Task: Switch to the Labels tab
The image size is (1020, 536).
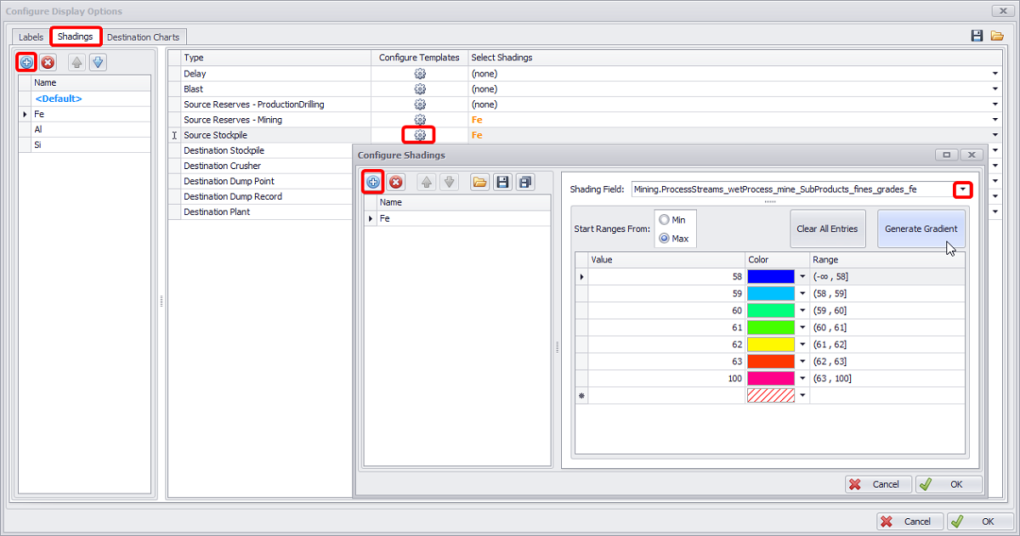Action: (x=31, y=37)
